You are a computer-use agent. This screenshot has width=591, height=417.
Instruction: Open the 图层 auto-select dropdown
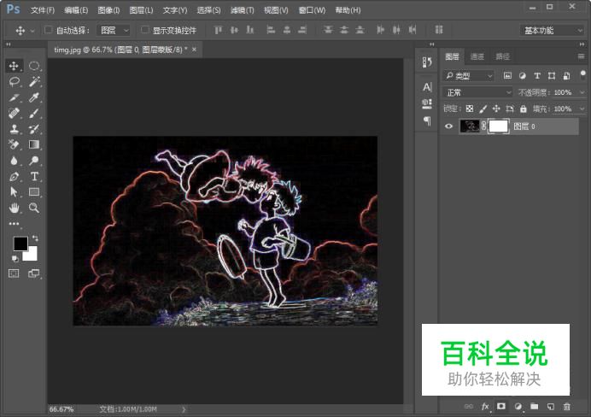click(114, 30)
